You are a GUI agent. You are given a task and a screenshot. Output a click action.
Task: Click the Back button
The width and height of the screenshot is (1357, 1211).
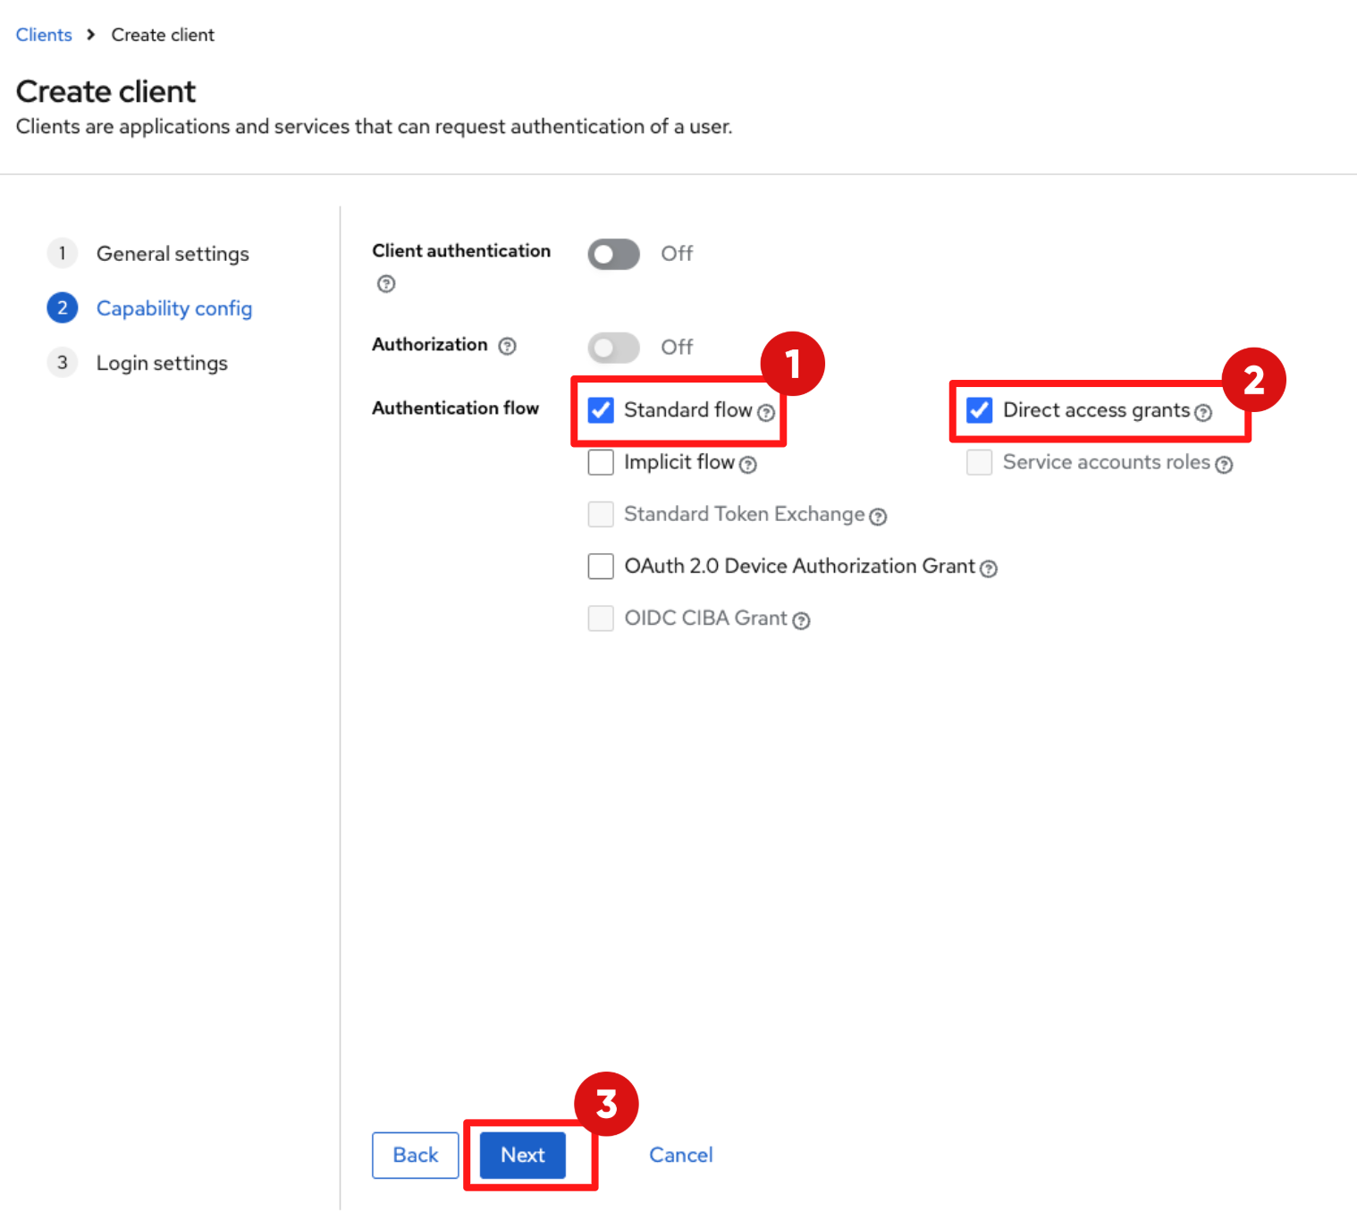coord(416,1155)
